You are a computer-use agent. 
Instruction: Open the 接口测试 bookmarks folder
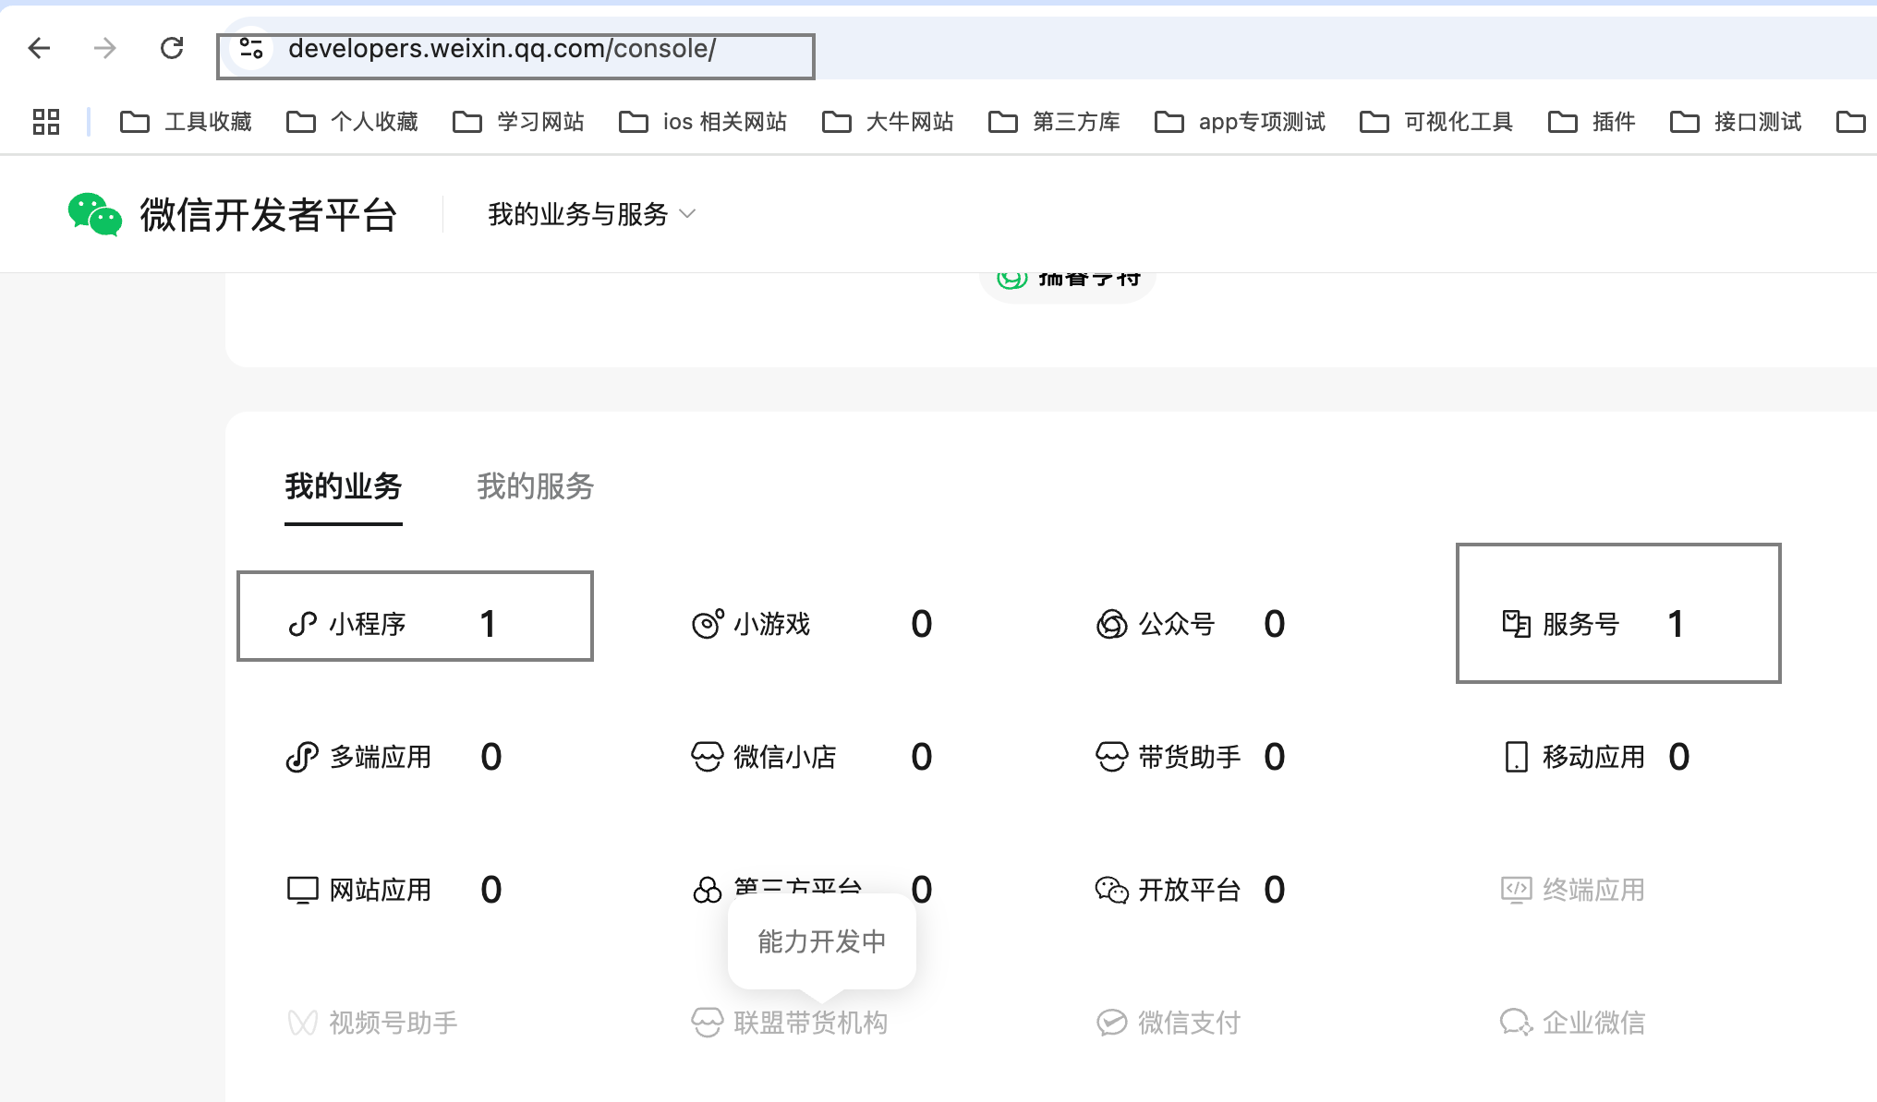[1737, 122]
